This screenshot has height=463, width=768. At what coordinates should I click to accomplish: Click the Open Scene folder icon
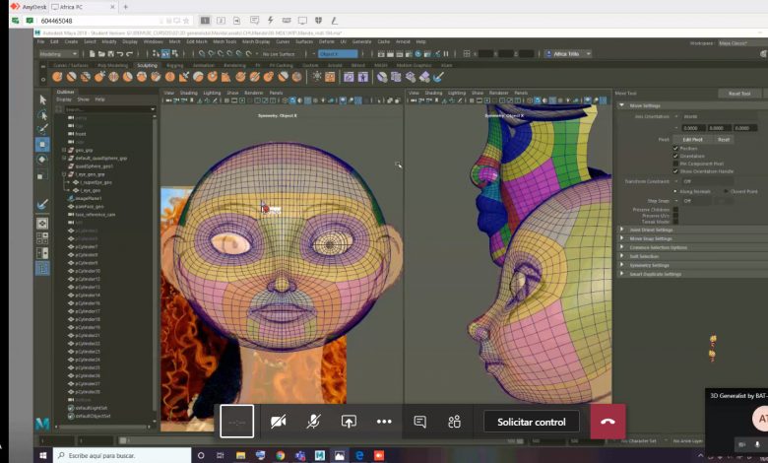(101, 54)
